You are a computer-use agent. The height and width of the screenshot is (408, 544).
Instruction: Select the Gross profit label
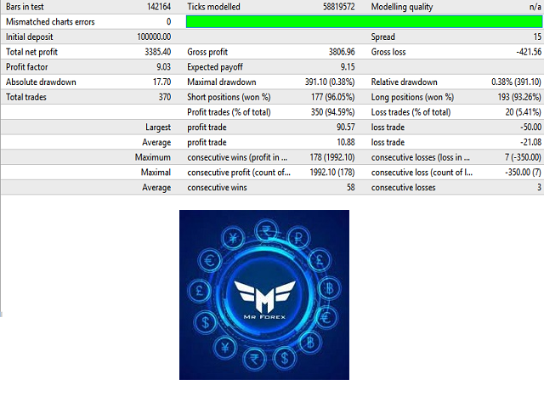tap(207, 52)
